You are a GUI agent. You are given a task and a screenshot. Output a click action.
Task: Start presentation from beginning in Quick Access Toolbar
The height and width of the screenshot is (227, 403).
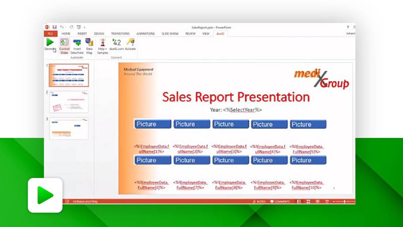coord(79,27)
